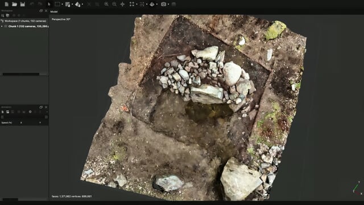Float the Animation panel
The image size is (364, 205).
(41, 107)
